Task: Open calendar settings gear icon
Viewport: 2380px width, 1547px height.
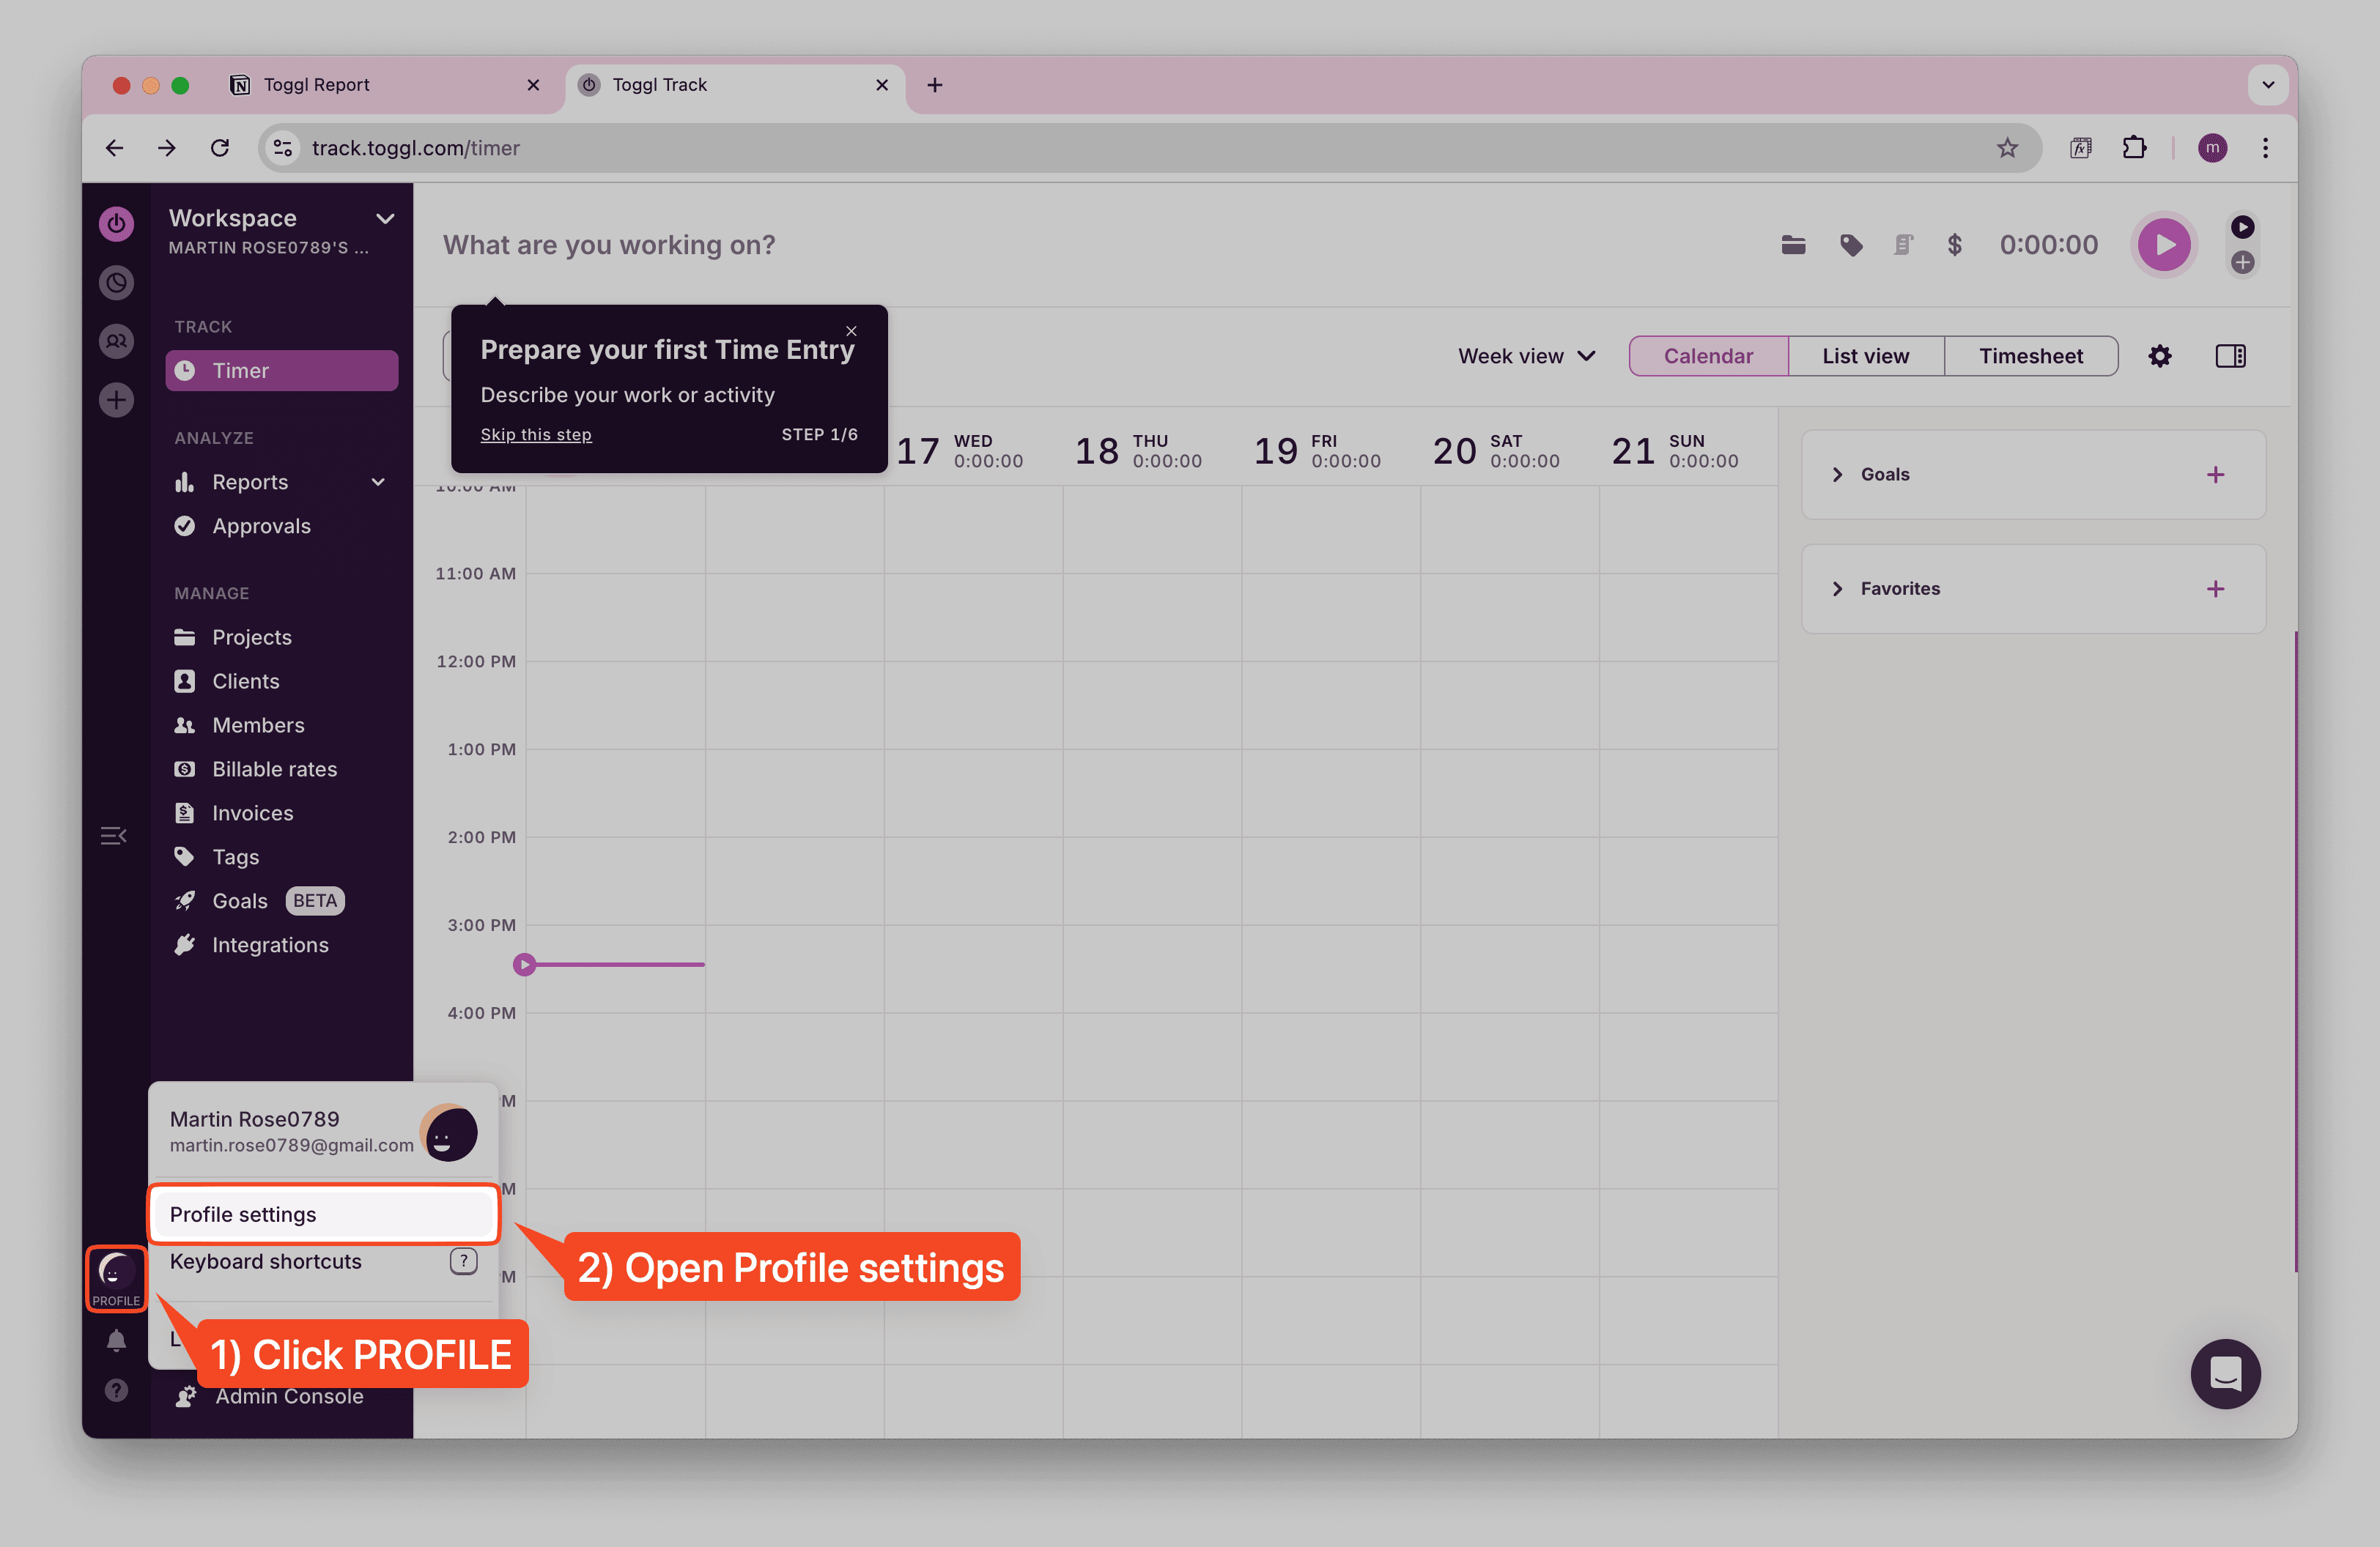Action: [x=2159, y=356]
